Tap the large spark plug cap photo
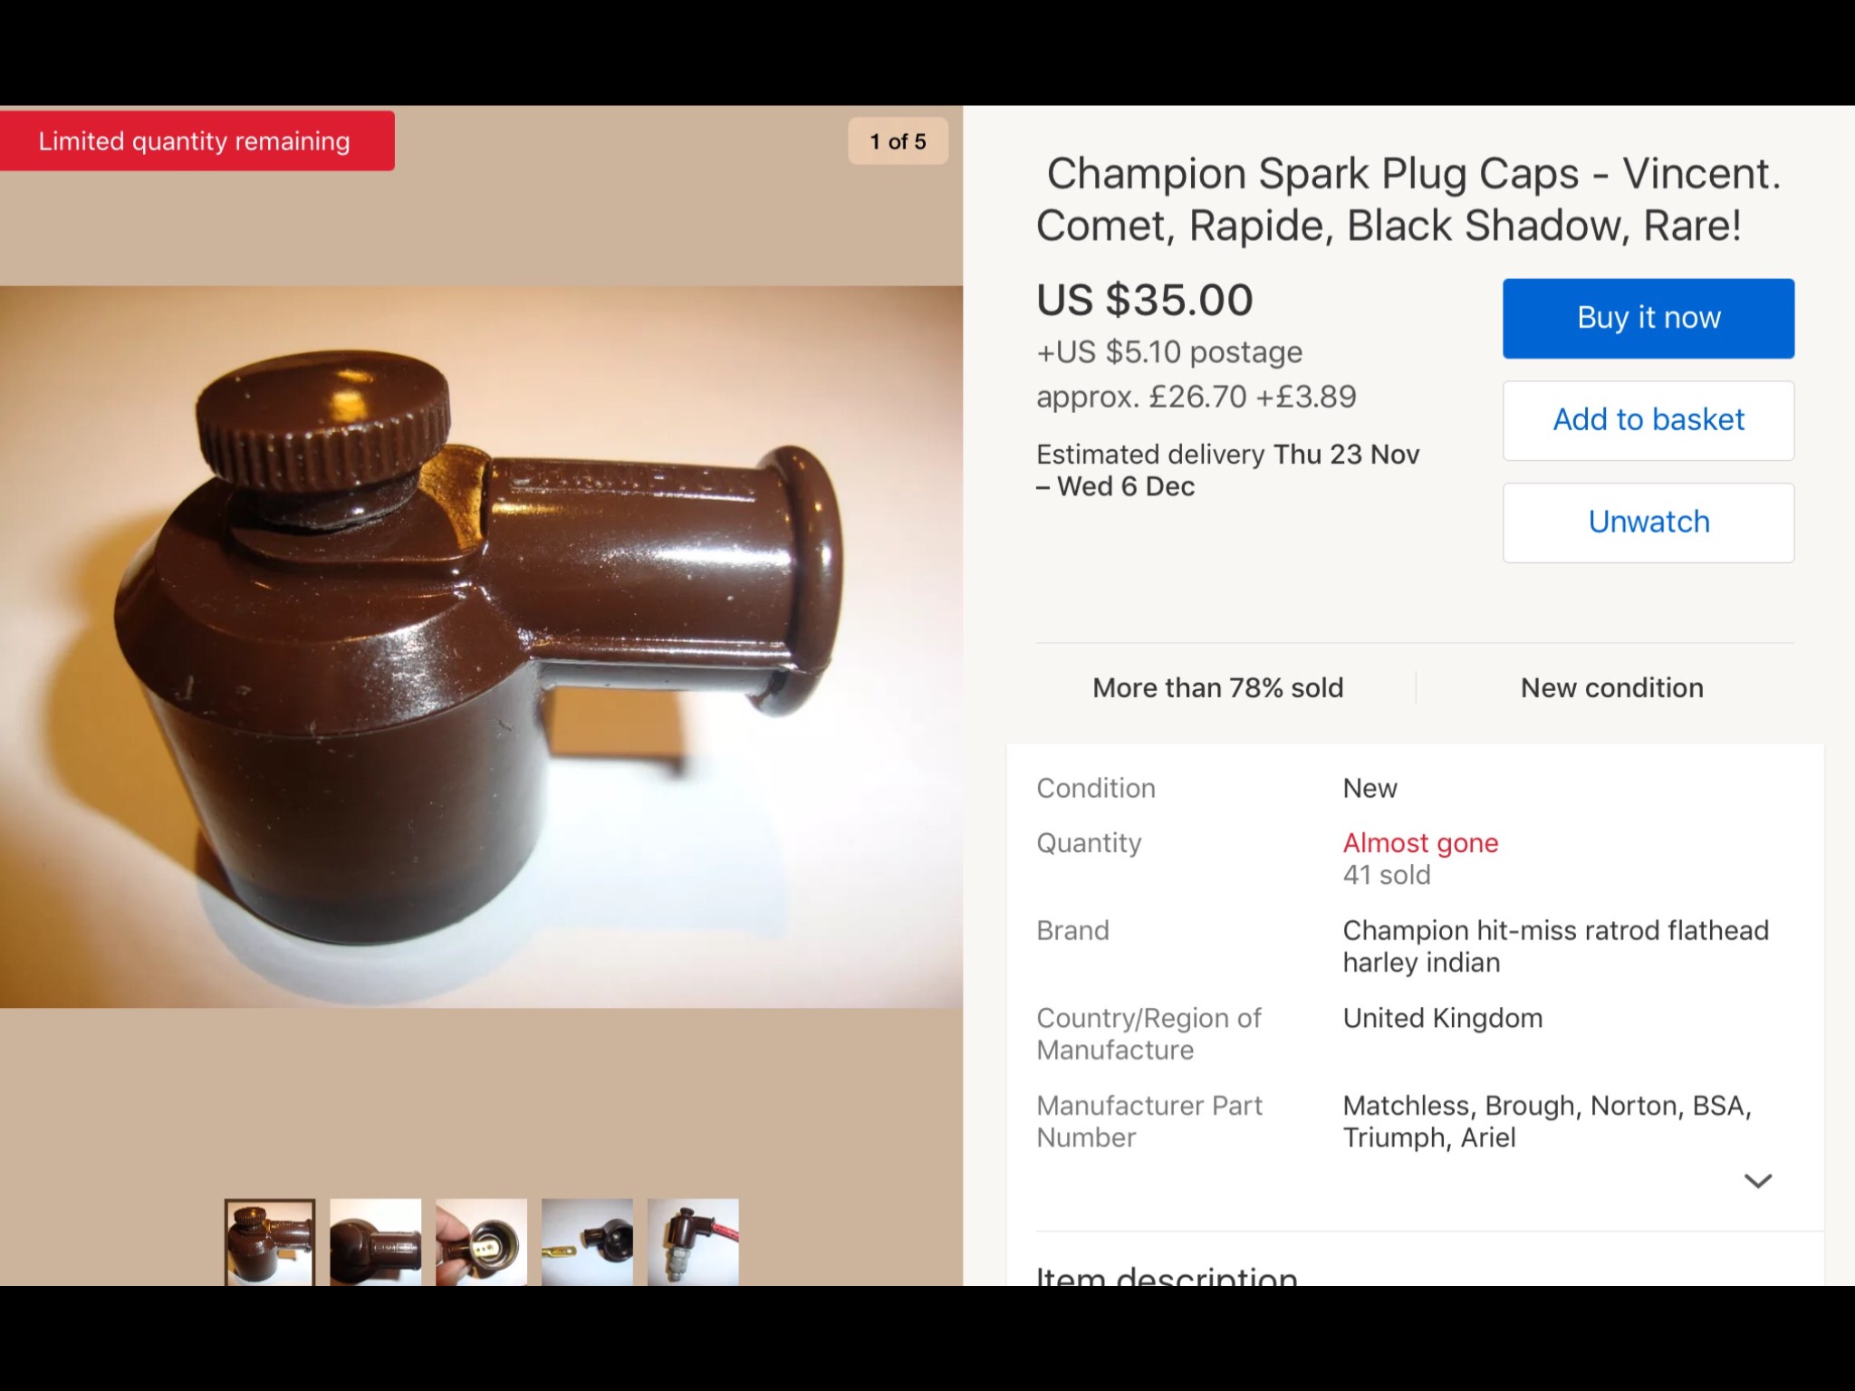Image resolution: width=1855 pixels, height=1391 pixels. (480, 647)
